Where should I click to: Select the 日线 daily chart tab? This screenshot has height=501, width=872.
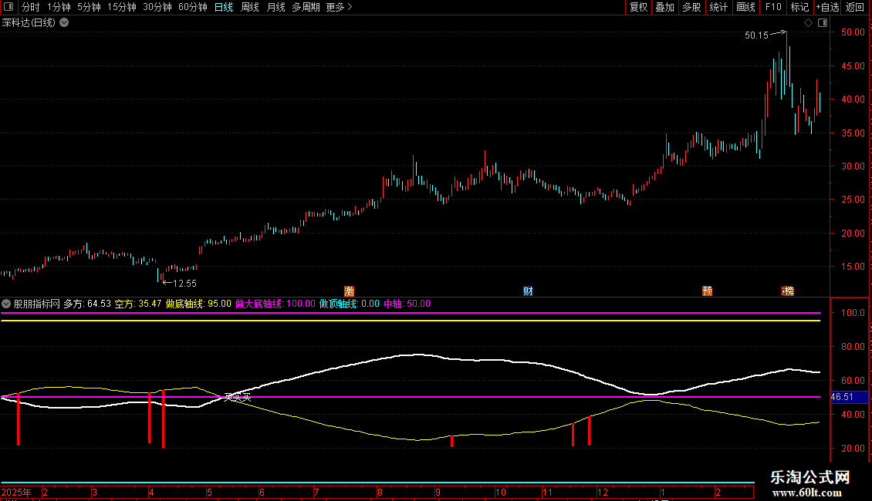coord(224,7)
